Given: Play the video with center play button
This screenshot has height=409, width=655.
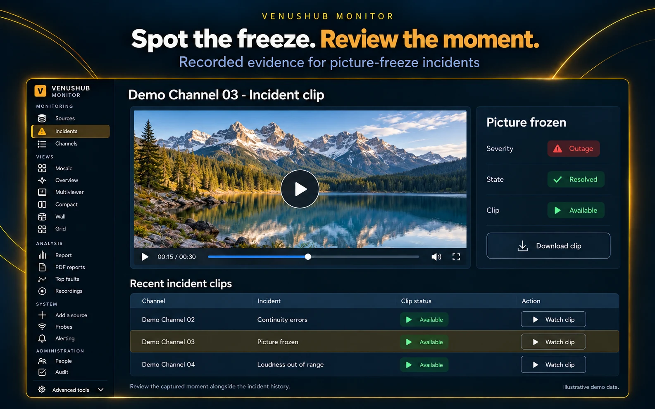Looking at the screenshot, I should pos(300,189).
